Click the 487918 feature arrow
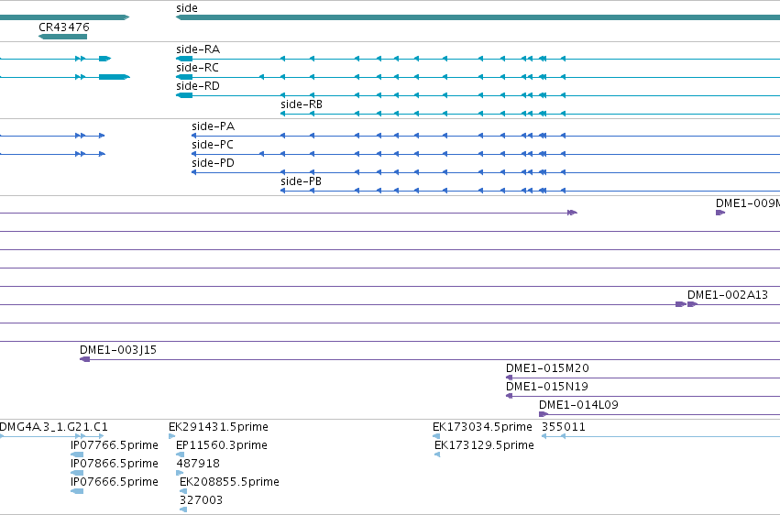 pos(180,473)
